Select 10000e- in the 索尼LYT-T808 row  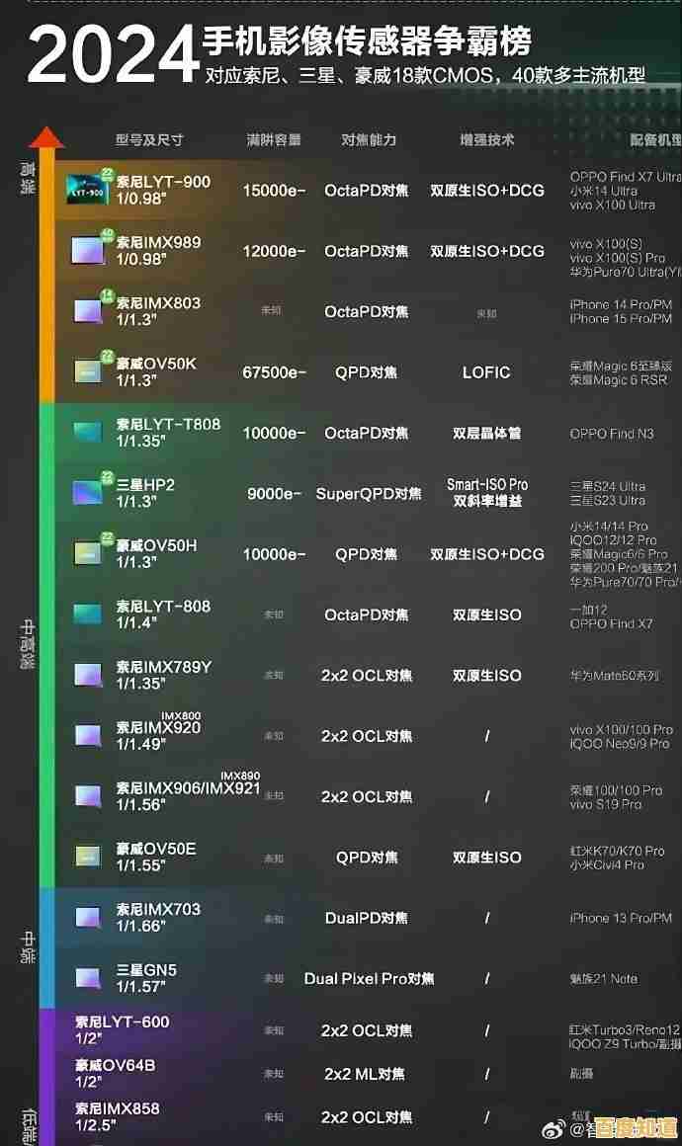274,433
